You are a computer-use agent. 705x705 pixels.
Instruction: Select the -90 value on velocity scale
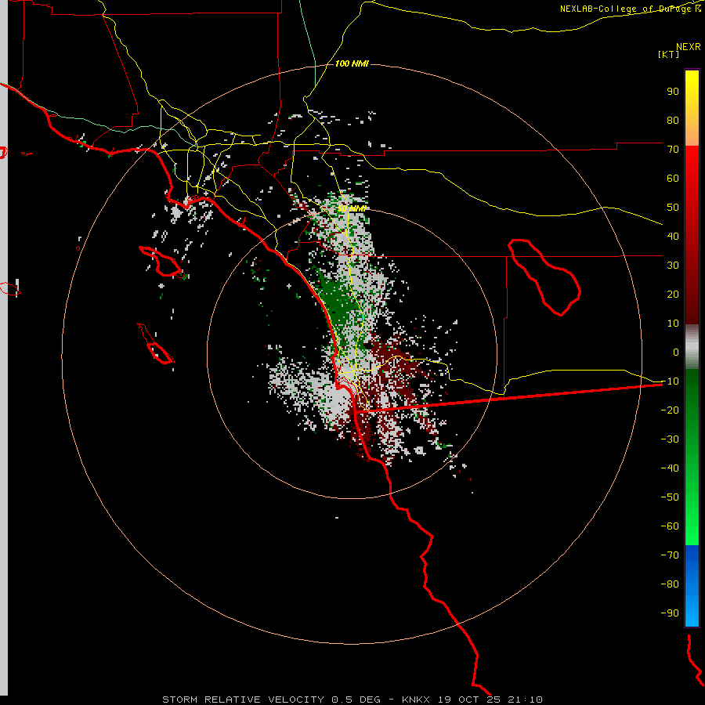pyautogui.click(x=670, y=613)
